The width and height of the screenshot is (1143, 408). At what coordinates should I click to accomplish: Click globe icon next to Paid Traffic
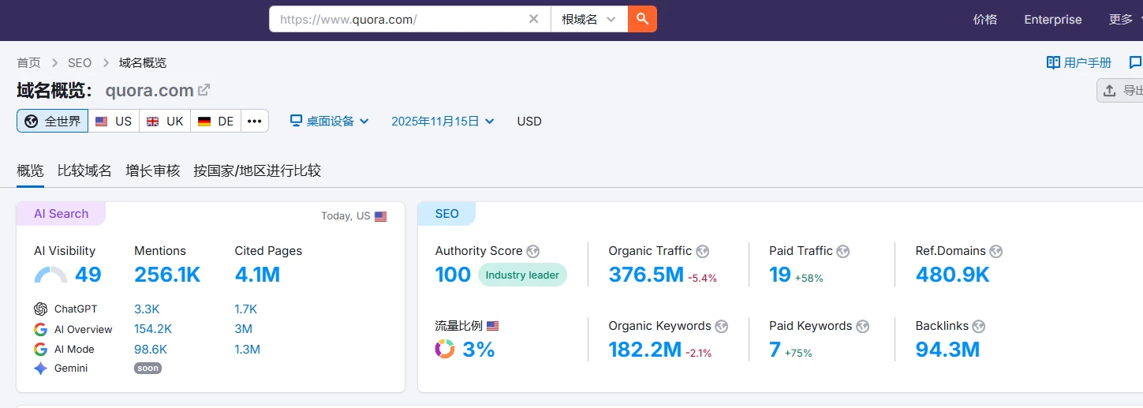[843, 251]
